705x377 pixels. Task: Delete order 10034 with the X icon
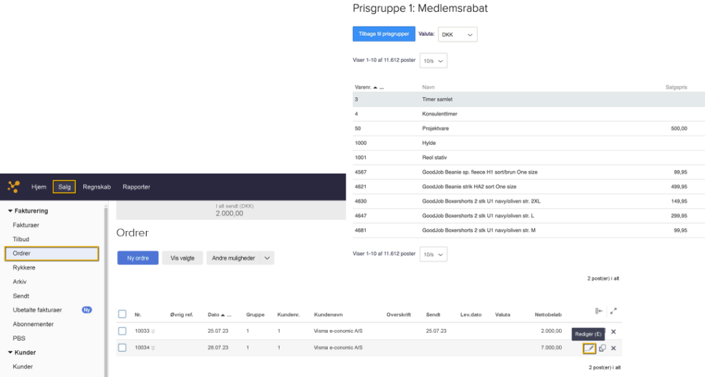coord(613,348)
